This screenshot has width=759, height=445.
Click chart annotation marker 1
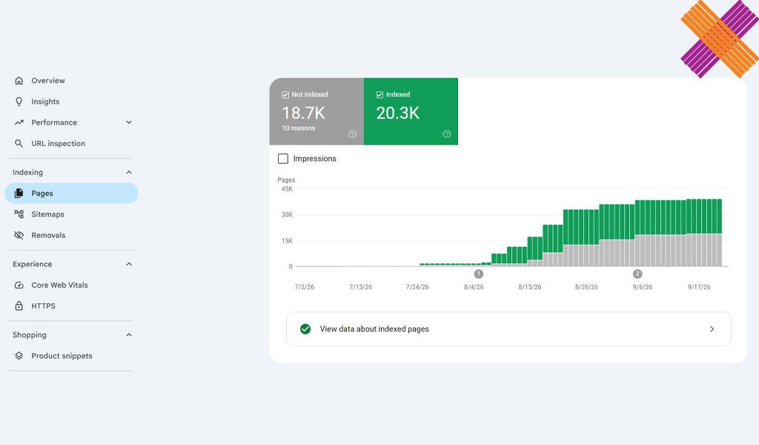[x=479, y=274]
